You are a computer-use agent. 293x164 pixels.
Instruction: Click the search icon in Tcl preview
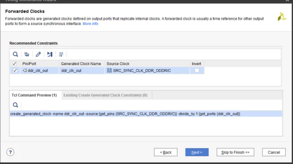click(16, 105)
